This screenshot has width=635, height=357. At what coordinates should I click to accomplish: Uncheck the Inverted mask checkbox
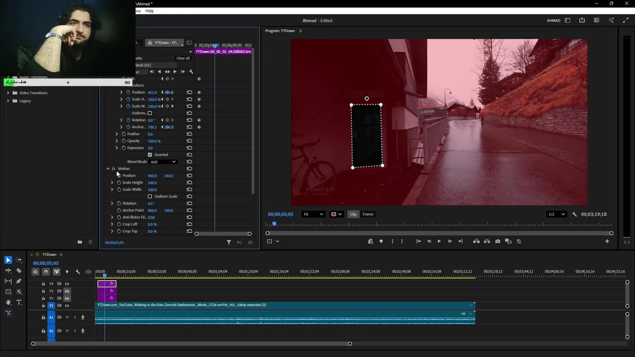point(150,155)
